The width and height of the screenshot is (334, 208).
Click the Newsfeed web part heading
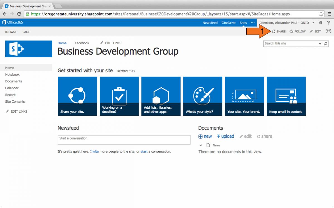coord(68,128)
